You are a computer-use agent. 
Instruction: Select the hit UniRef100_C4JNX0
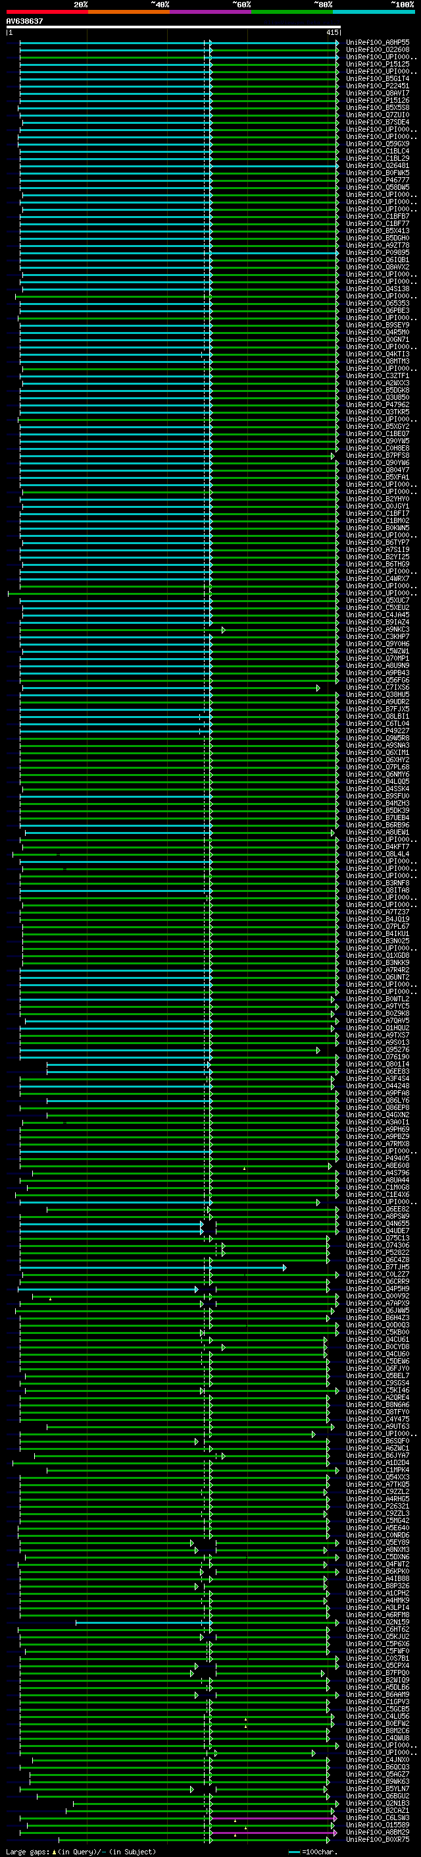[x=378, y=1760]
